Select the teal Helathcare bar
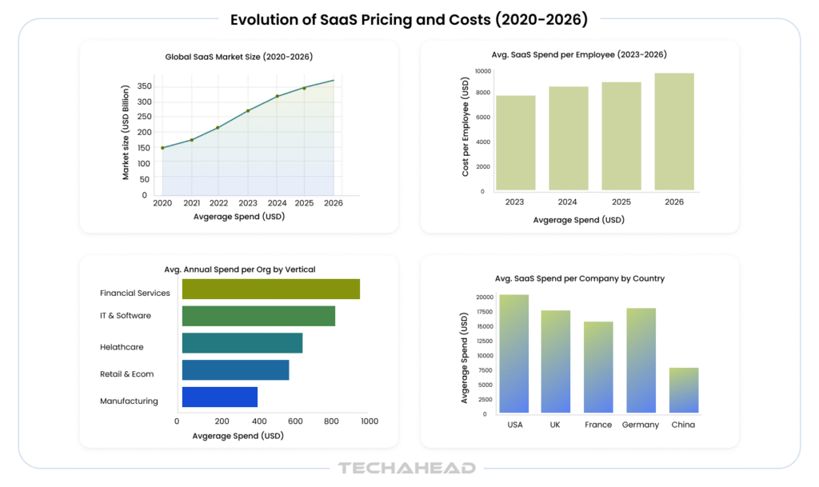Viewport: 819px width, 487px height. (242, 343)
